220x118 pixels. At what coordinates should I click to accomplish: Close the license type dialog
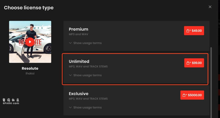tap(210, 7)
